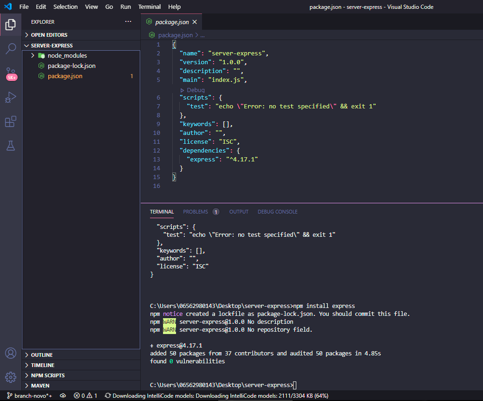The height and width of the screenshot is (401, 483).
Task: Expand the NPM Scripts section
Action: [48, 375]
